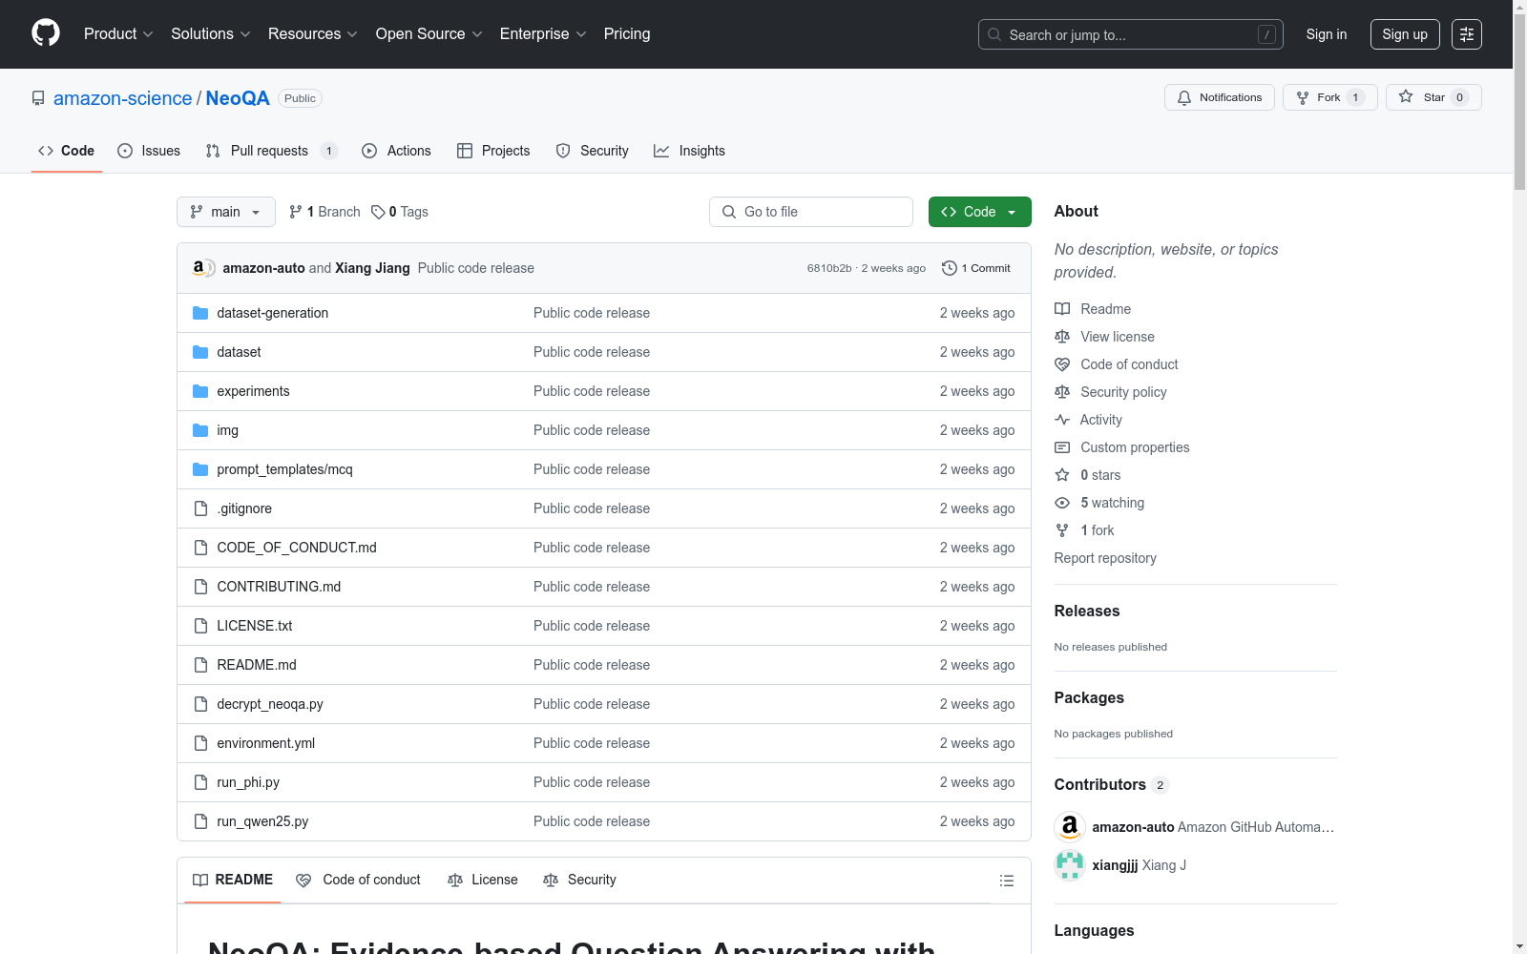
Task: View the 1 fork link in About
Action: tap(1098, 530)
